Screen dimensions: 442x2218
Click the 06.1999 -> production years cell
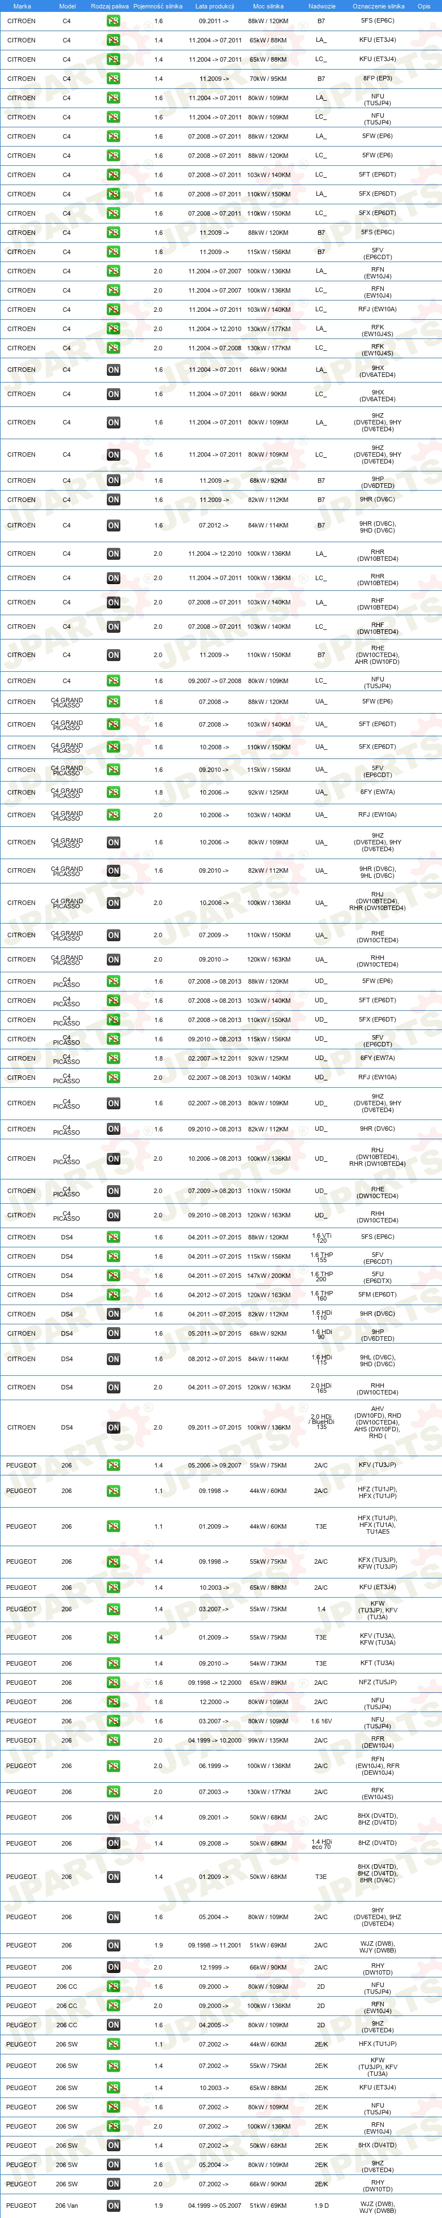click(214, 1766)
